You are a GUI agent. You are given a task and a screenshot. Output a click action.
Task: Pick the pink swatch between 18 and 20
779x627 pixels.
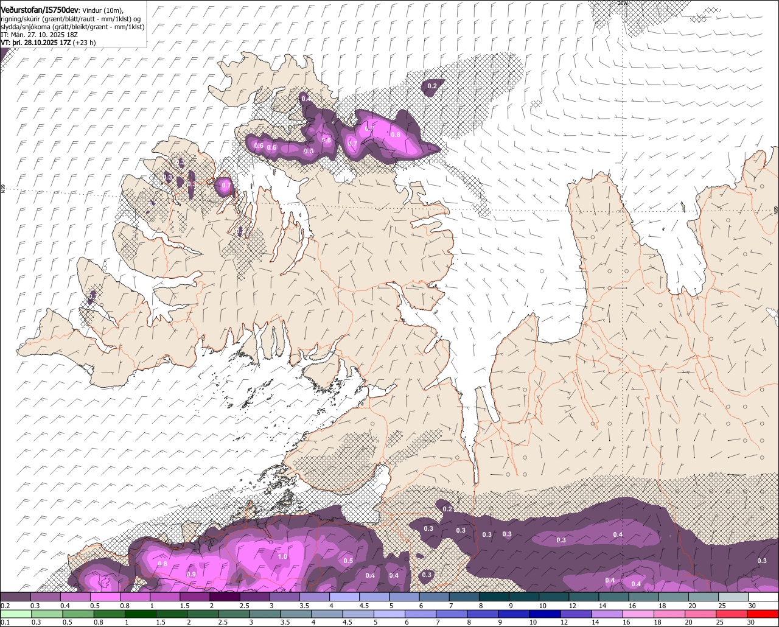[x=670, y=614]
